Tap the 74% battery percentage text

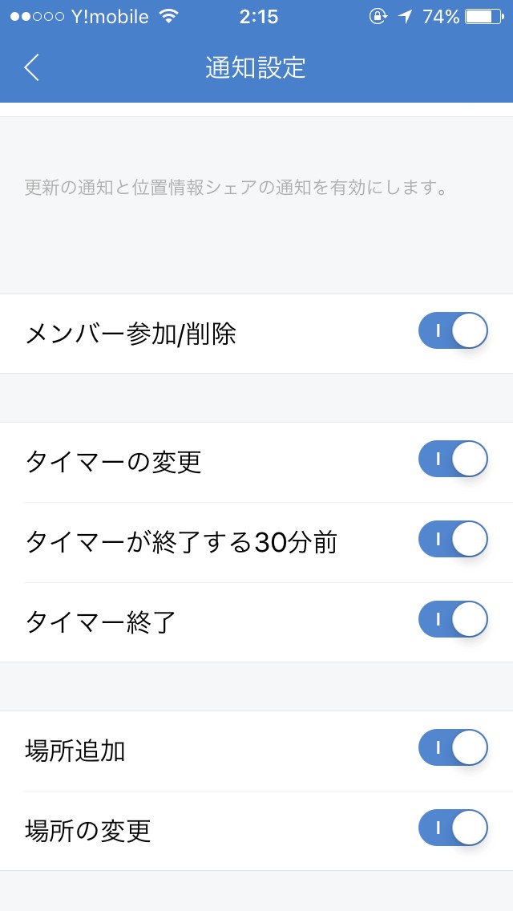pyautogui.click(x=441, y=17)
